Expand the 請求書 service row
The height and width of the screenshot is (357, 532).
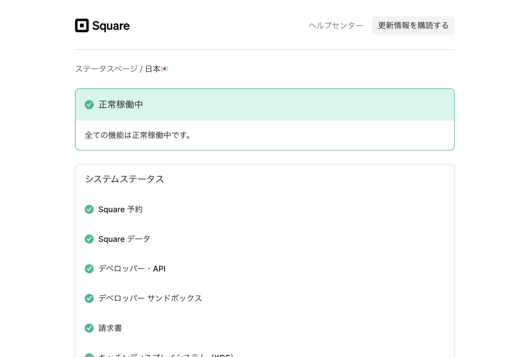pos(265,328)
